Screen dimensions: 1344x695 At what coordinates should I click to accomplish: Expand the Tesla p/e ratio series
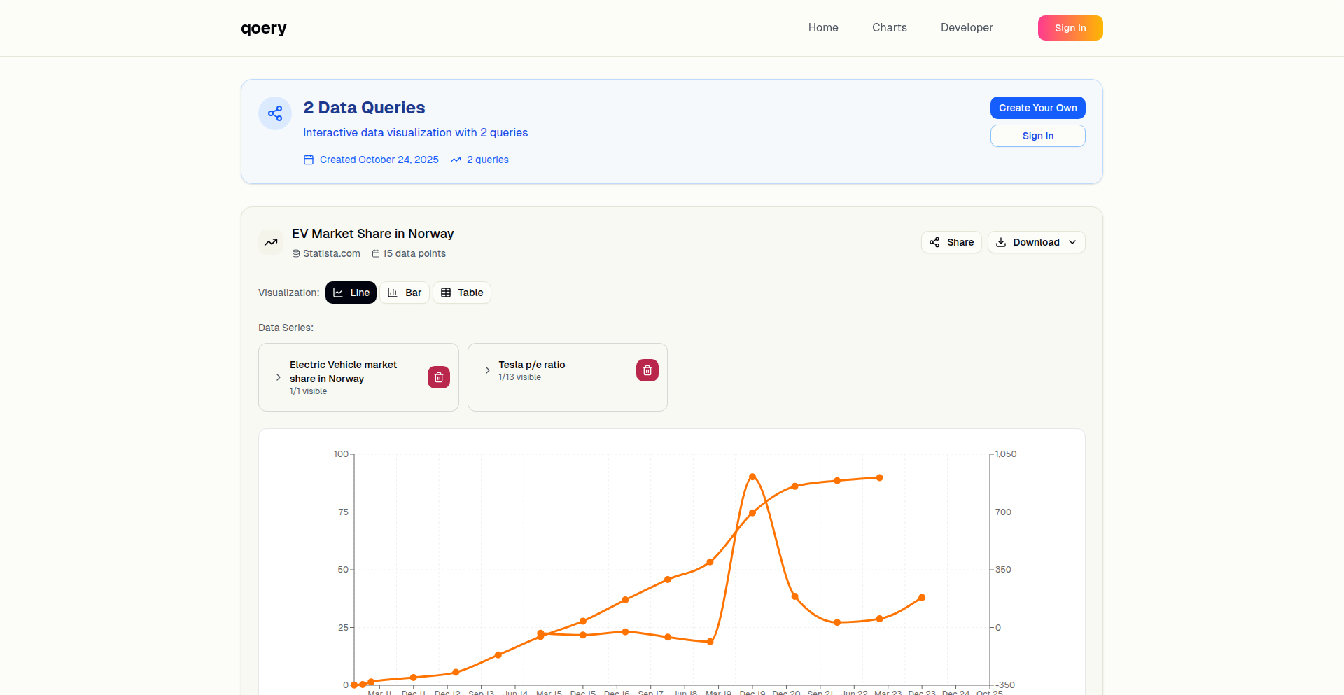point(488,370)
